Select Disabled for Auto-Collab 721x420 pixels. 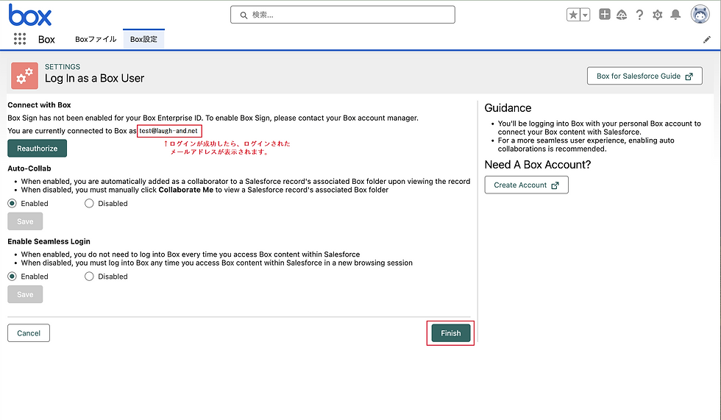tap(89, 203)
